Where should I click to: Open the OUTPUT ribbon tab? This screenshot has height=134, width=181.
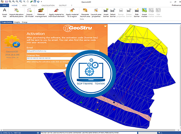coord(63,5)
